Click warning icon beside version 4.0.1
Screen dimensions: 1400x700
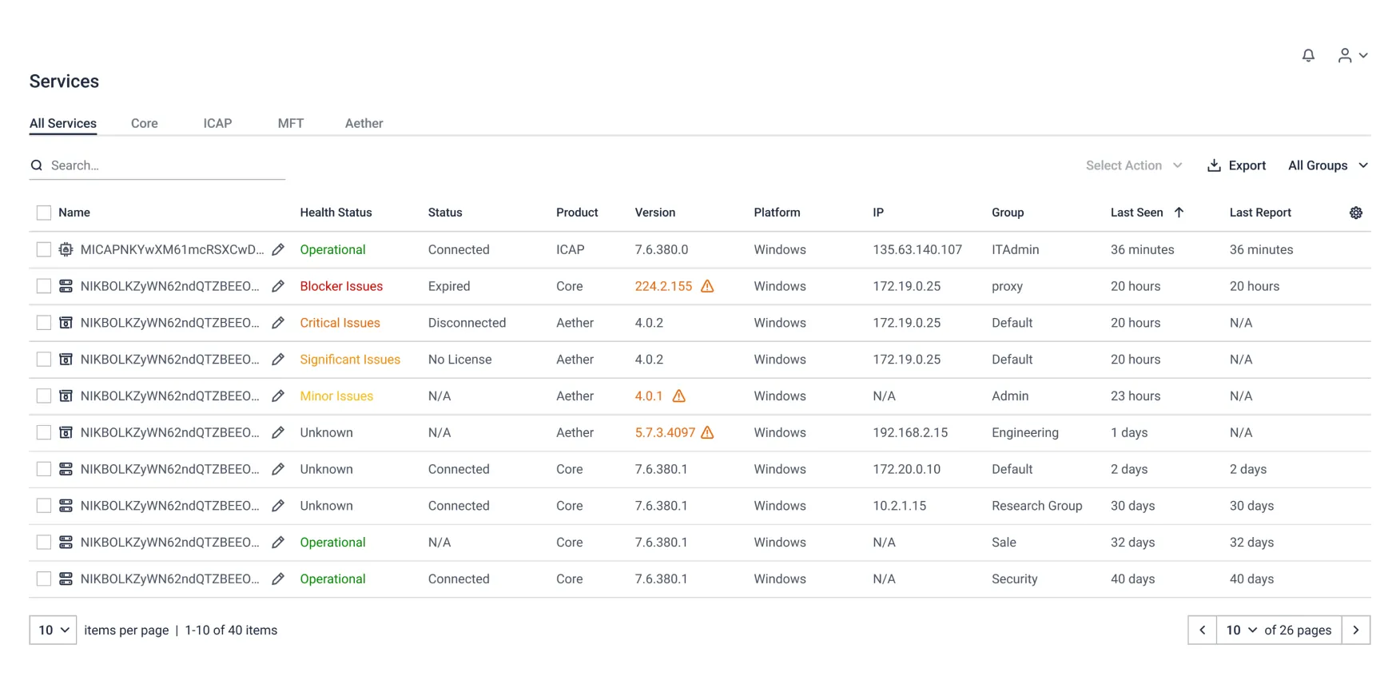pyautogui.click(x=678, y=396)
